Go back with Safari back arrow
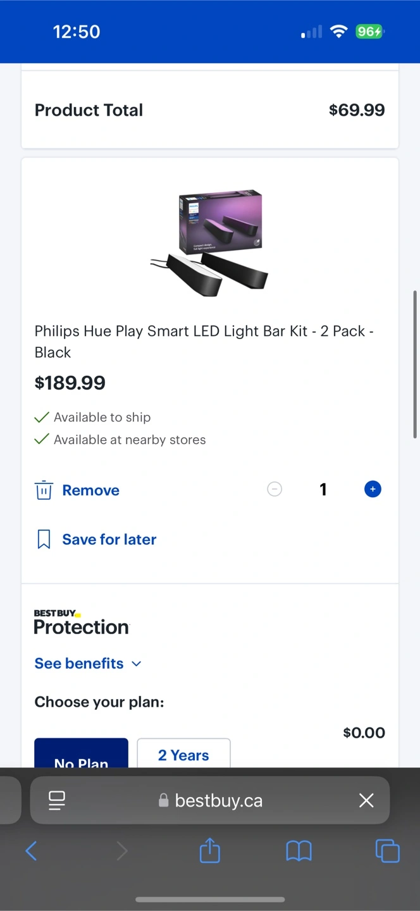This screenshot has width=420, height=911. pos(31,851)
